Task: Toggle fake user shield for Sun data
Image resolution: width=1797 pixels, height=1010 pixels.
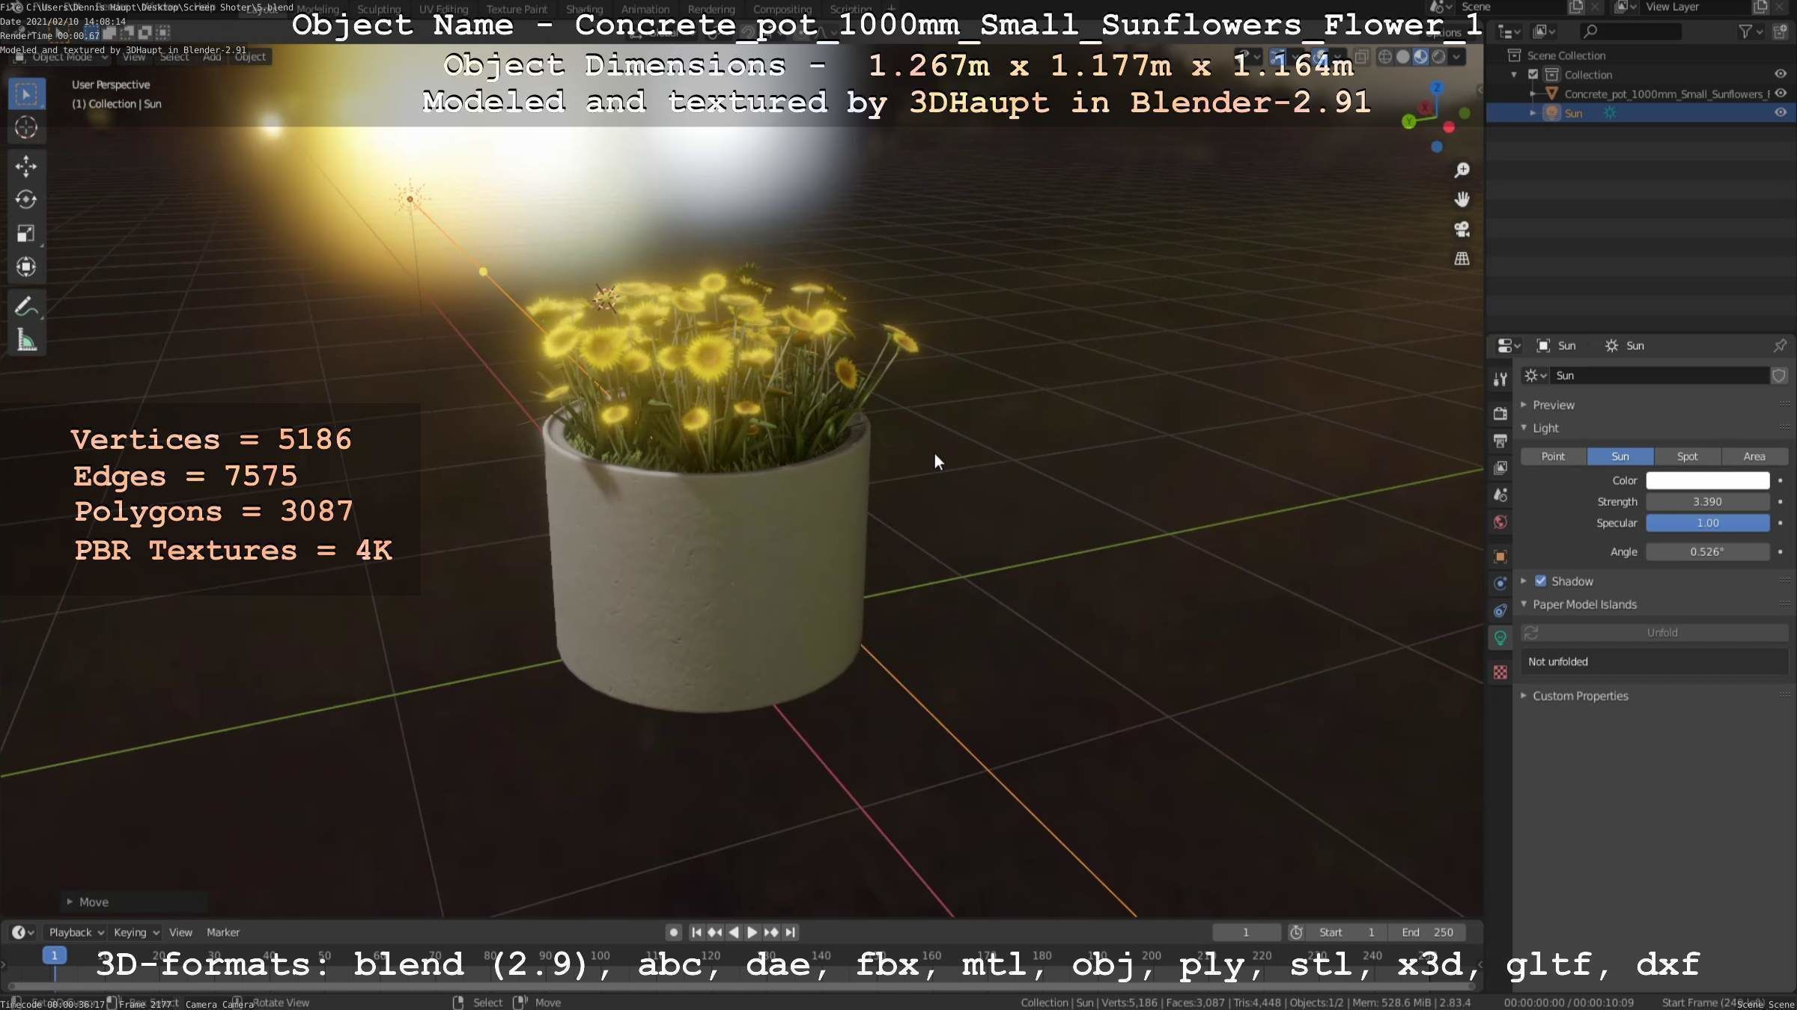Action: (1779, 376)
